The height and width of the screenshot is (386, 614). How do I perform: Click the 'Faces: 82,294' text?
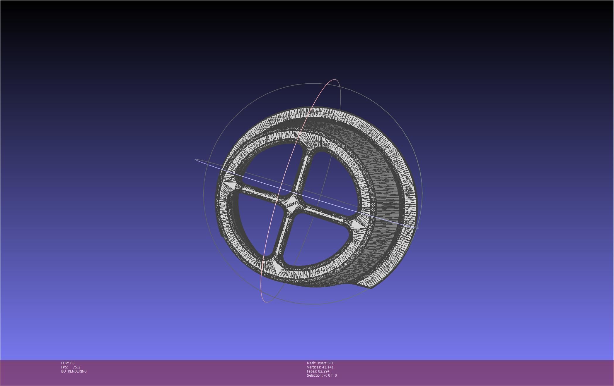click(x=318, y=371)
